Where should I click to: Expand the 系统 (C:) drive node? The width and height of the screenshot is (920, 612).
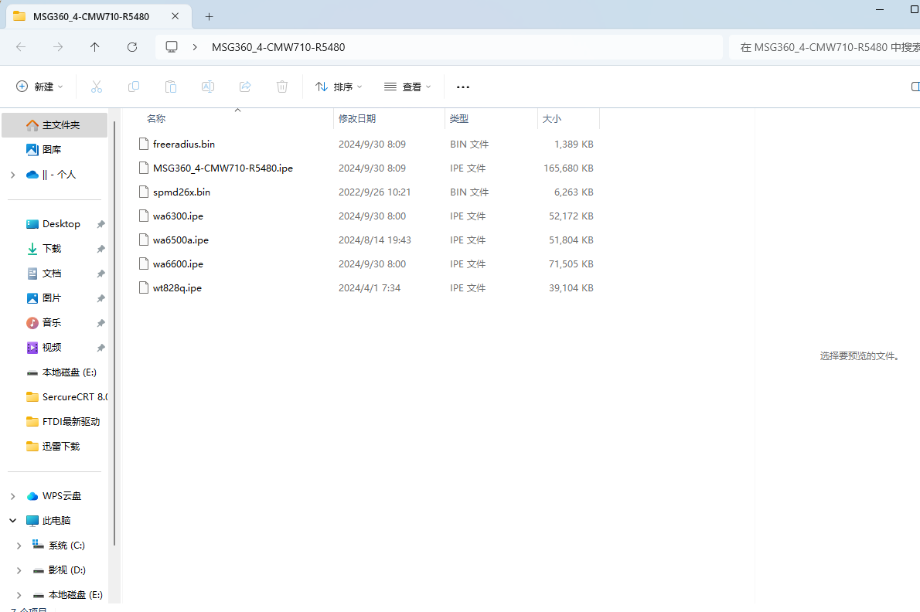coord(19,546)
